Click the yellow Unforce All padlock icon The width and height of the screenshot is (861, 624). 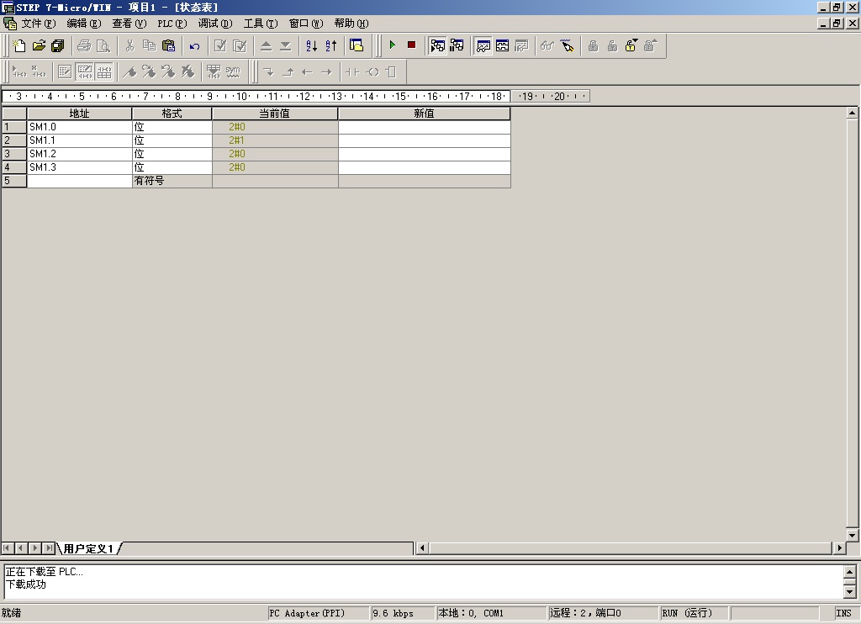[x=631, y=45]
